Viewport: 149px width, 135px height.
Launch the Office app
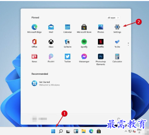point(34,43)
